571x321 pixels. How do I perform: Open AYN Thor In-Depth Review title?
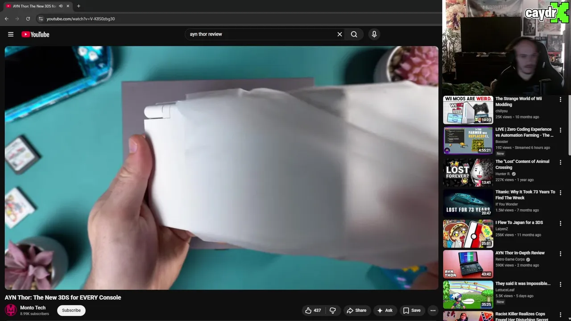[520, 253]
